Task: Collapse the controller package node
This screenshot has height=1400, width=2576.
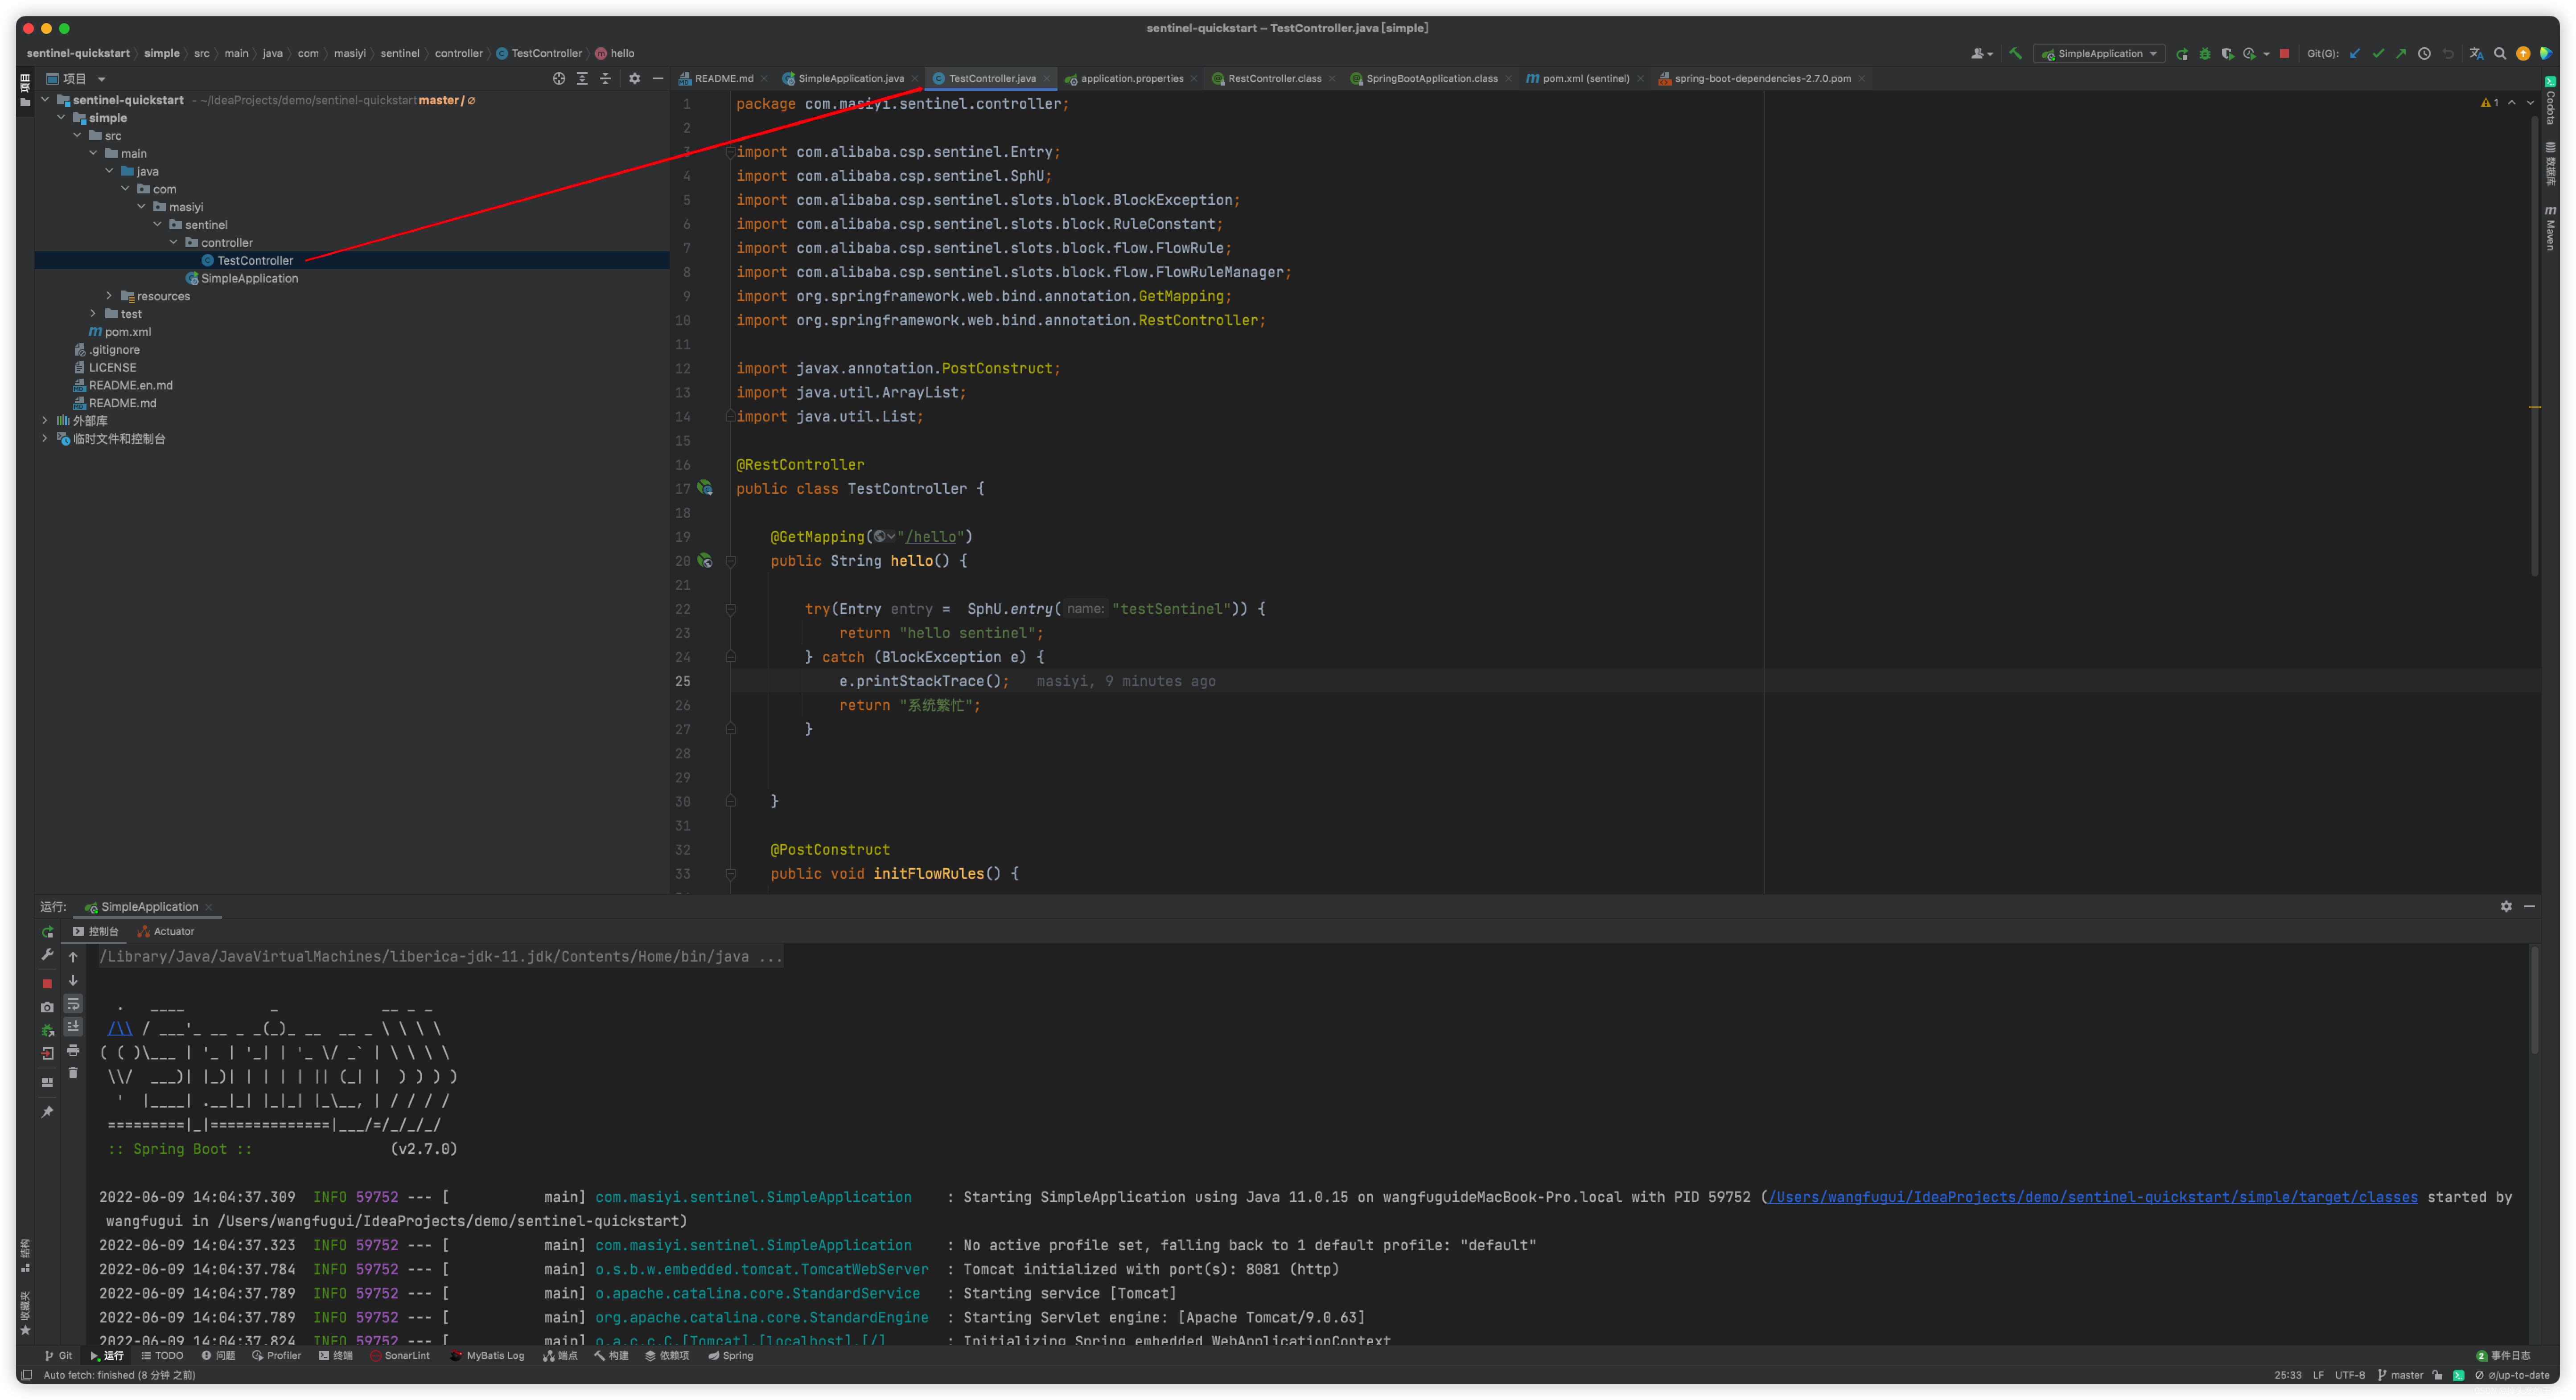Action: 173,242
